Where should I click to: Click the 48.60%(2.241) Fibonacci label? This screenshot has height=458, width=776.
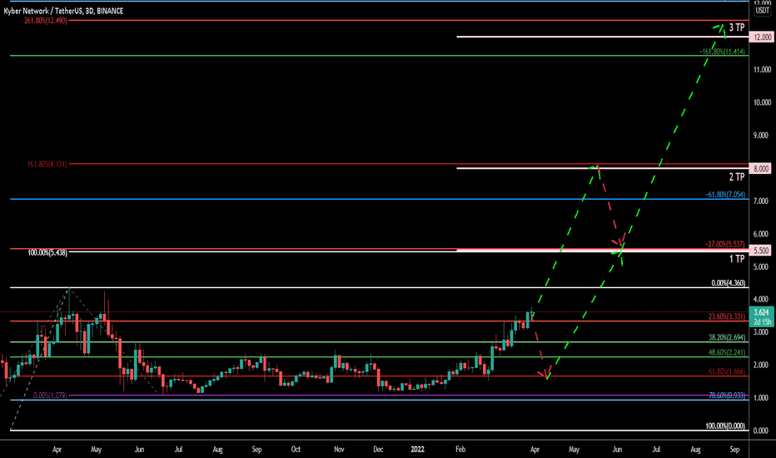(727, 352)
